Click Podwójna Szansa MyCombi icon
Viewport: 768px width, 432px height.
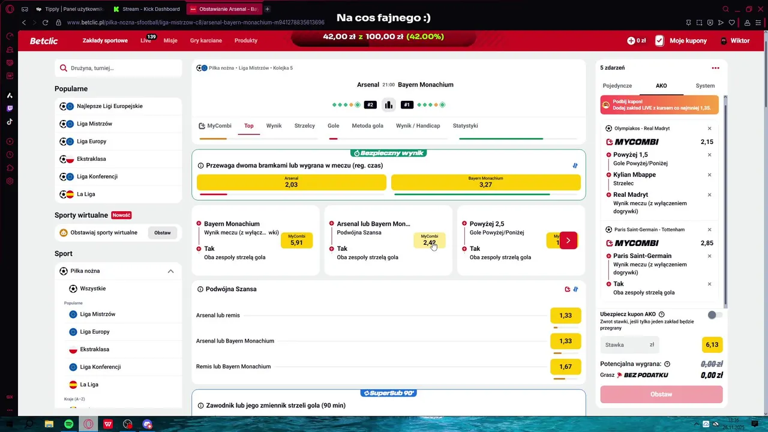[568, 289]
